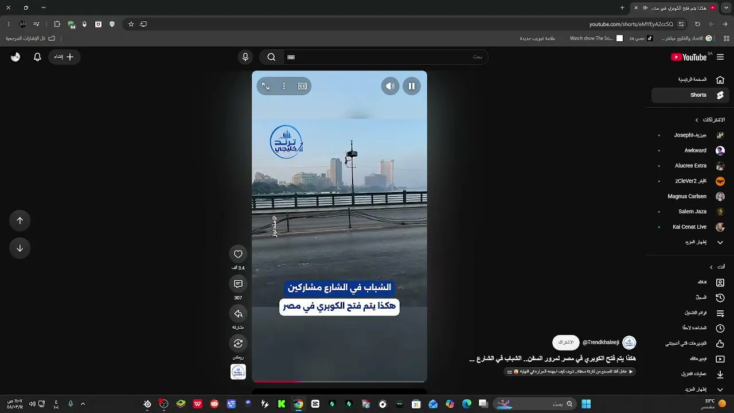734x413 pixels.
Task: Open the Chrome extensions puzzle icon
Action: 57,24
